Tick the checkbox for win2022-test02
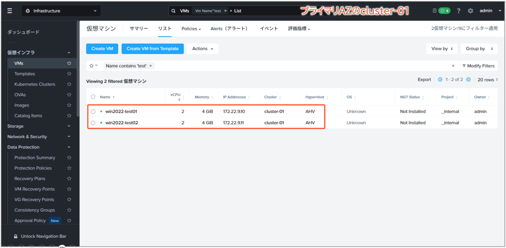The width and height of the screenshot is (506, 248). click(93, 123)
